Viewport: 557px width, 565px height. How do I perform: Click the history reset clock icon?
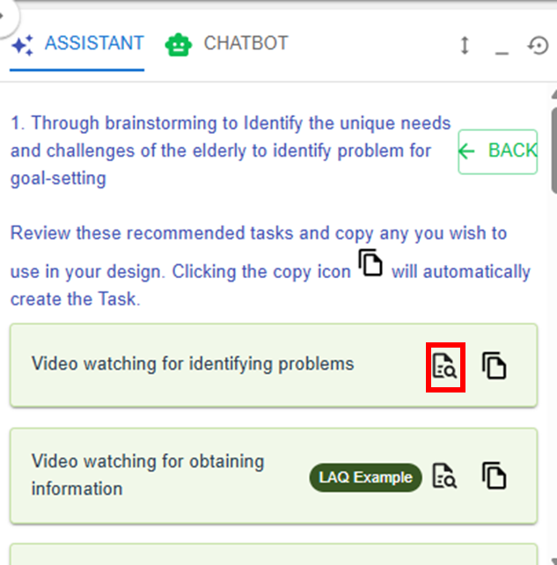[538, 45]
